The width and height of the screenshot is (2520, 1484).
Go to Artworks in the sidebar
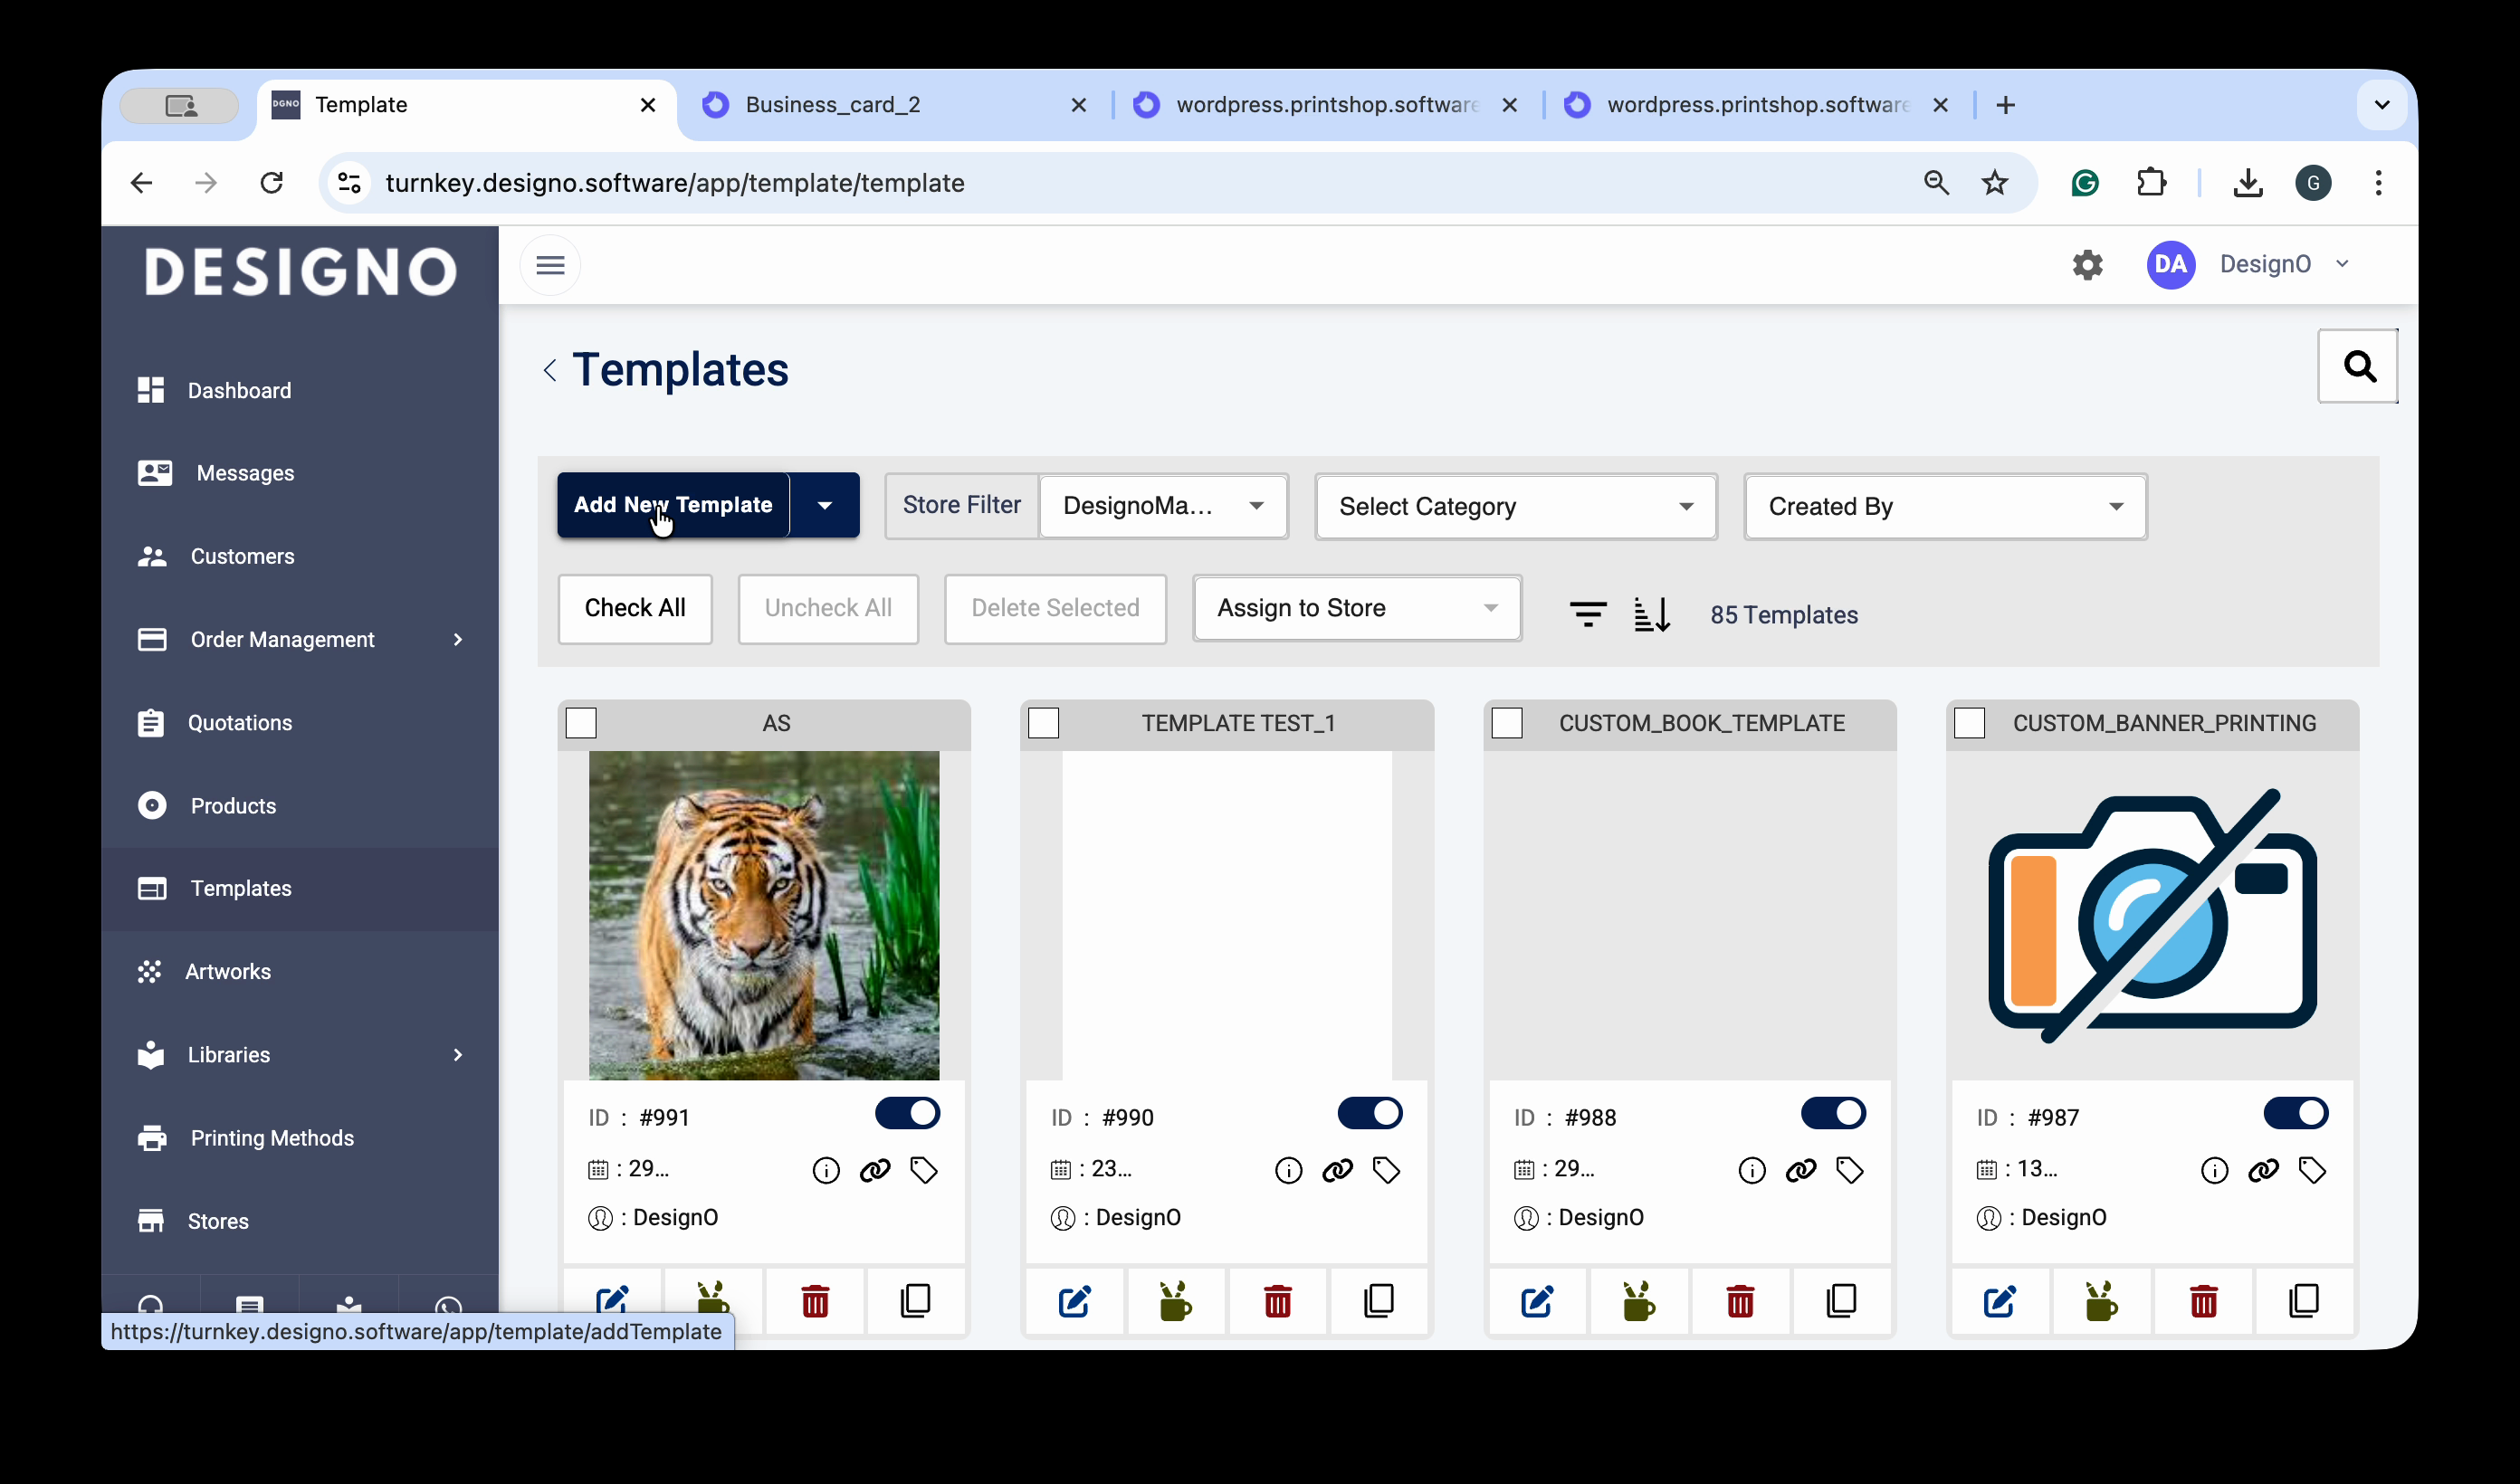pyautogui.click(x=228, y=971)
